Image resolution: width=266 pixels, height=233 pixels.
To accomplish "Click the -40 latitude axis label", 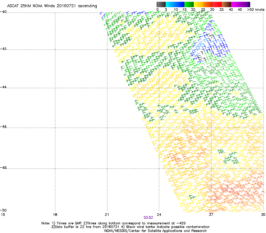I will [3, 12].
